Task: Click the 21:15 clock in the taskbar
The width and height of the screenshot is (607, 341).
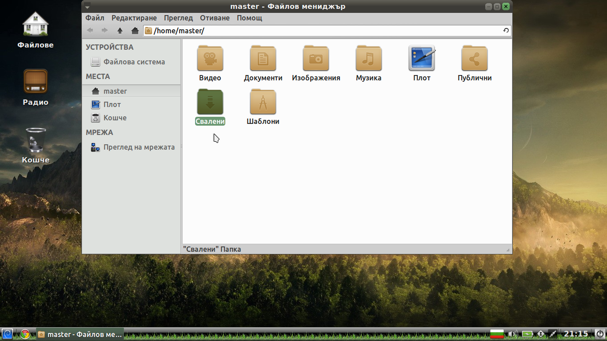Action: (576, 334)
